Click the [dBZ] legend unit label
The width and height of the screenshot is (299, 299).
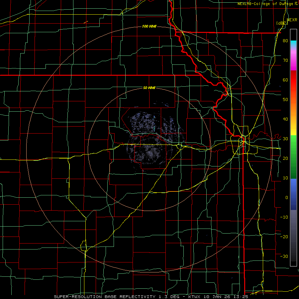(x=282, y=23)
